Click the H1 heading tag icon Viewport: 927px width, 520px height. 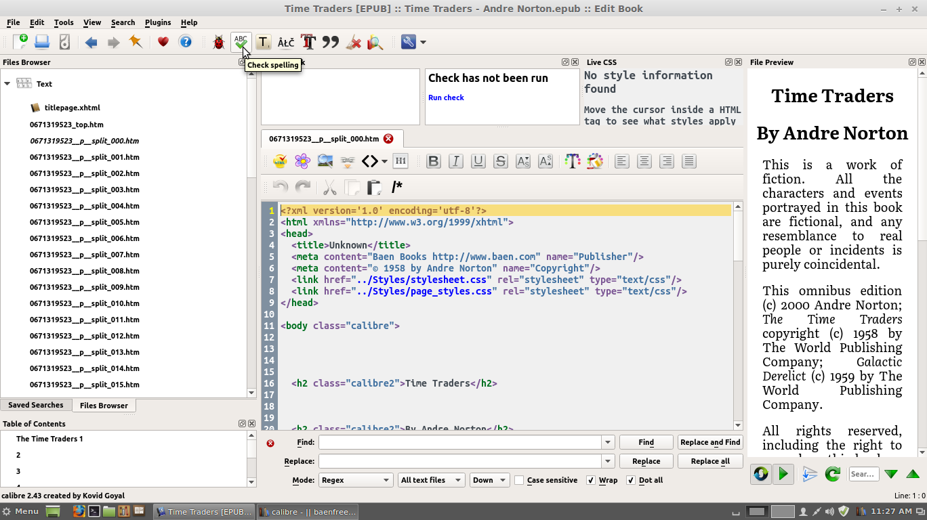(x=400, y=161)
